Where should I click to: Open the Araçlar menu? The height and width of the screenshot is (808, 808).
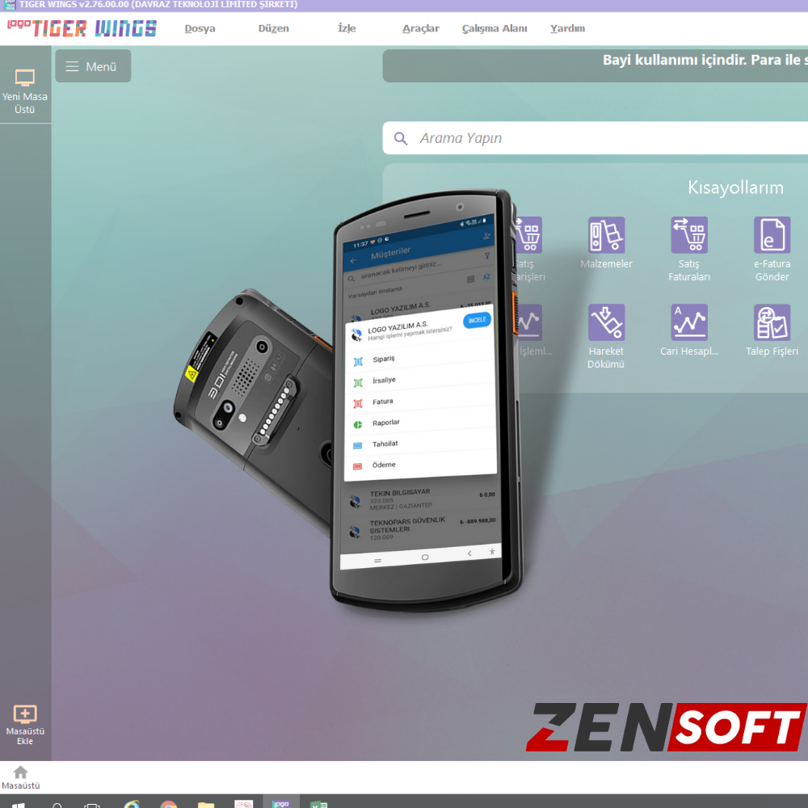(420, 28)
